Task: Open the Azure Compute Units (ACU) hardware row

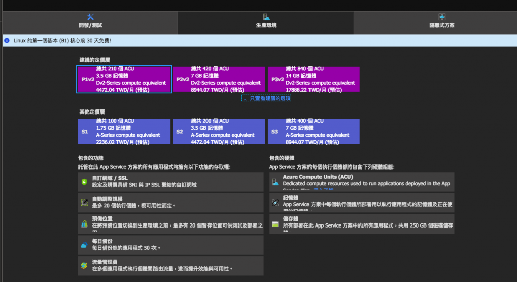Action: (361, 182)
